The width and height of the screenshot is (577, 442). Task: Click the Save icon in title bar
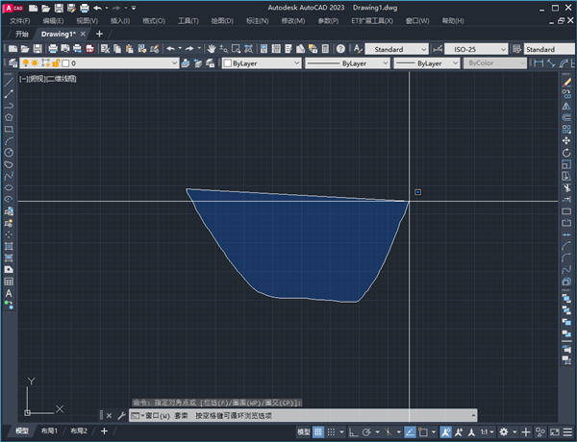tap(59, 7)
